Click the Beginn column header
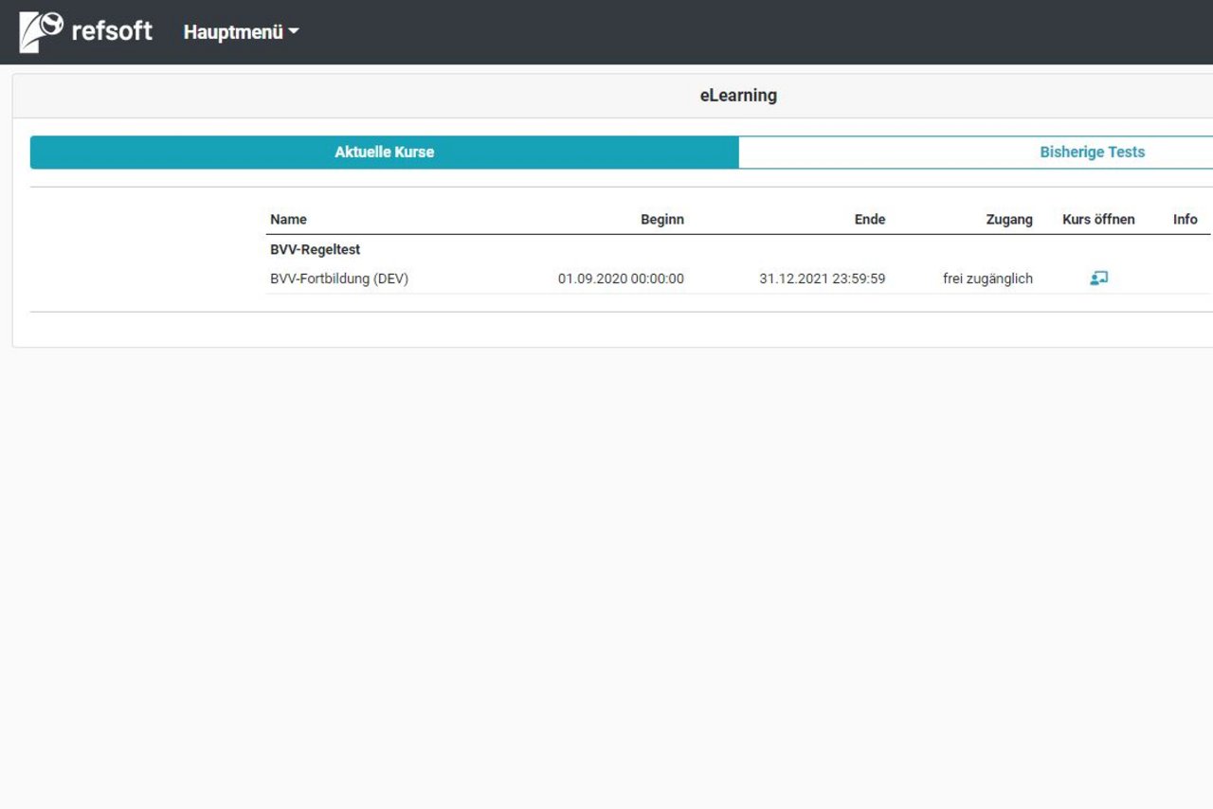The height and width of the screenshot is (809, 1213). tap(661, 219)
